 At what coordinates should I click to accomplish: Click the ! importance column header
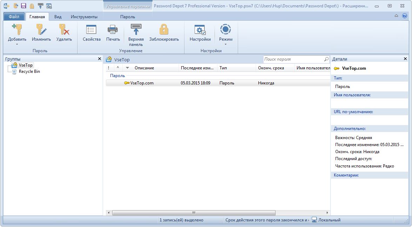pos(109,68)
